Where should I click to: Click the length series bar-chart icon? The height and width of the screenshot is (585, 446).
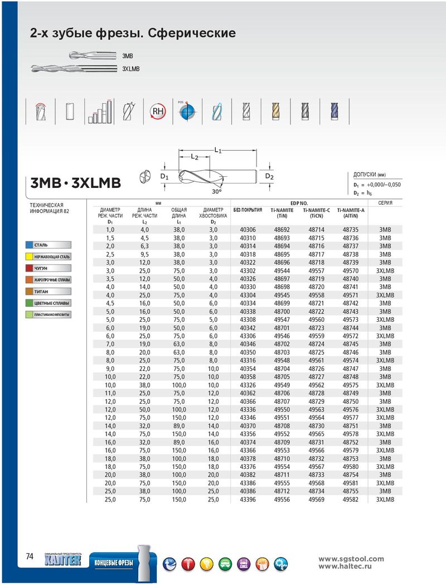(x=100, y=111)
